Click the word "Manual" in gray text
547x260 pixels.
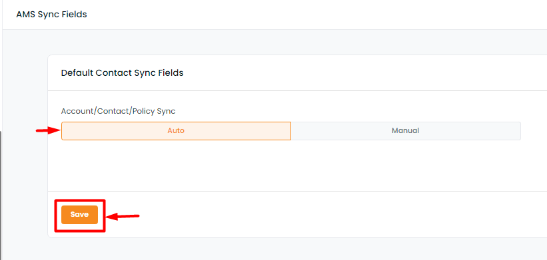pyautogui.click(x=405, y=131)
